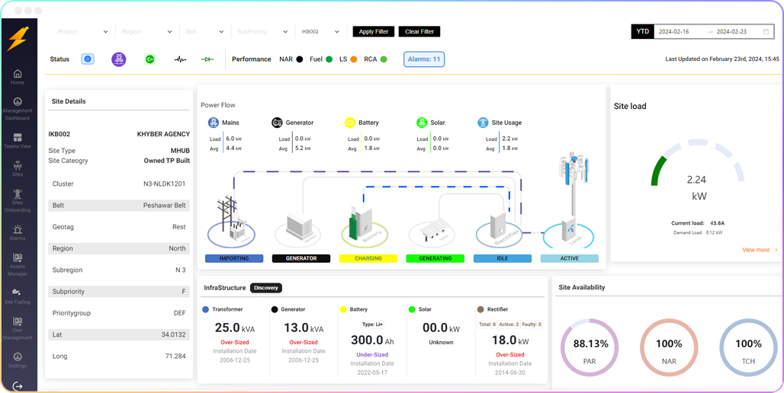Screen dimensions: 784x393
Task: Open the Alarms sidebar icon
Action: point(18,229)
